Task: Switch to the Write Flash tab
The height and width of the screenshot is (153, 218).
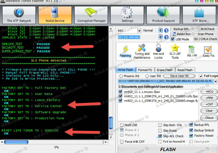Action: point(126,70)
